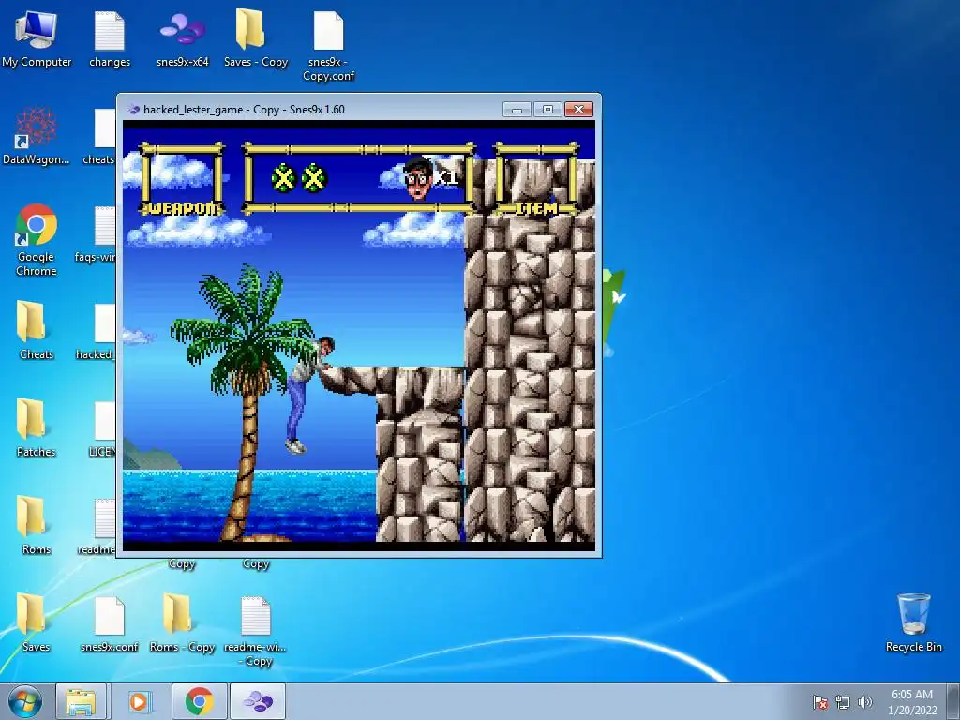Open the Recycle Bin
The width and height of the screenshot is (960, 720).
tap(913, 622)
